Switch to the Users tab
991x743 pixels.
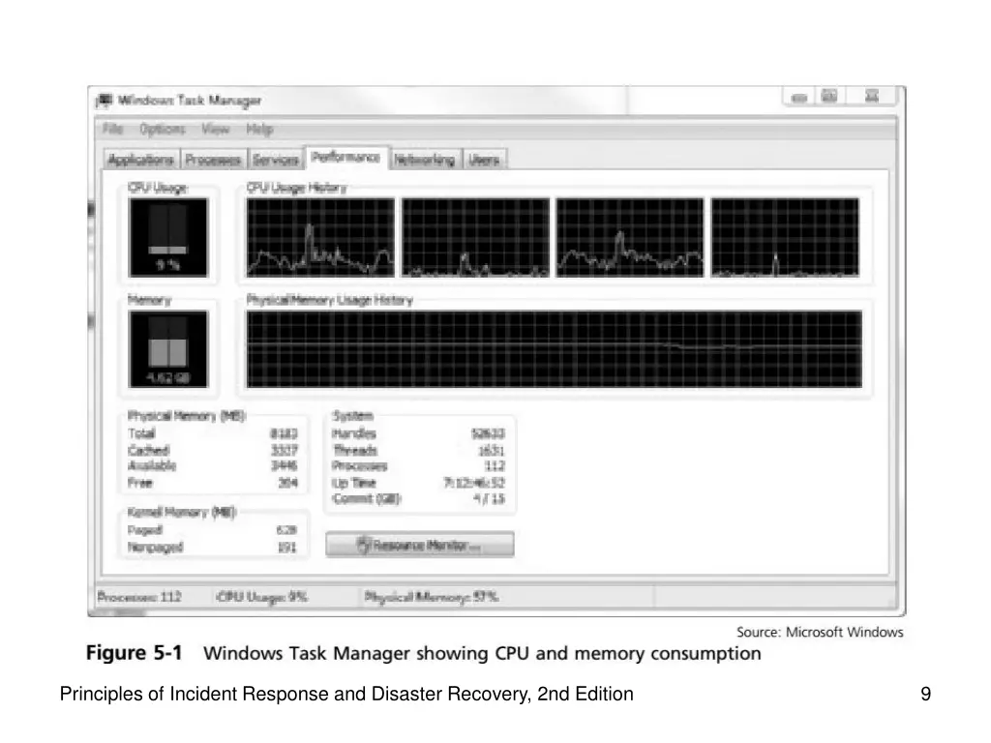(x=484, y=160)
